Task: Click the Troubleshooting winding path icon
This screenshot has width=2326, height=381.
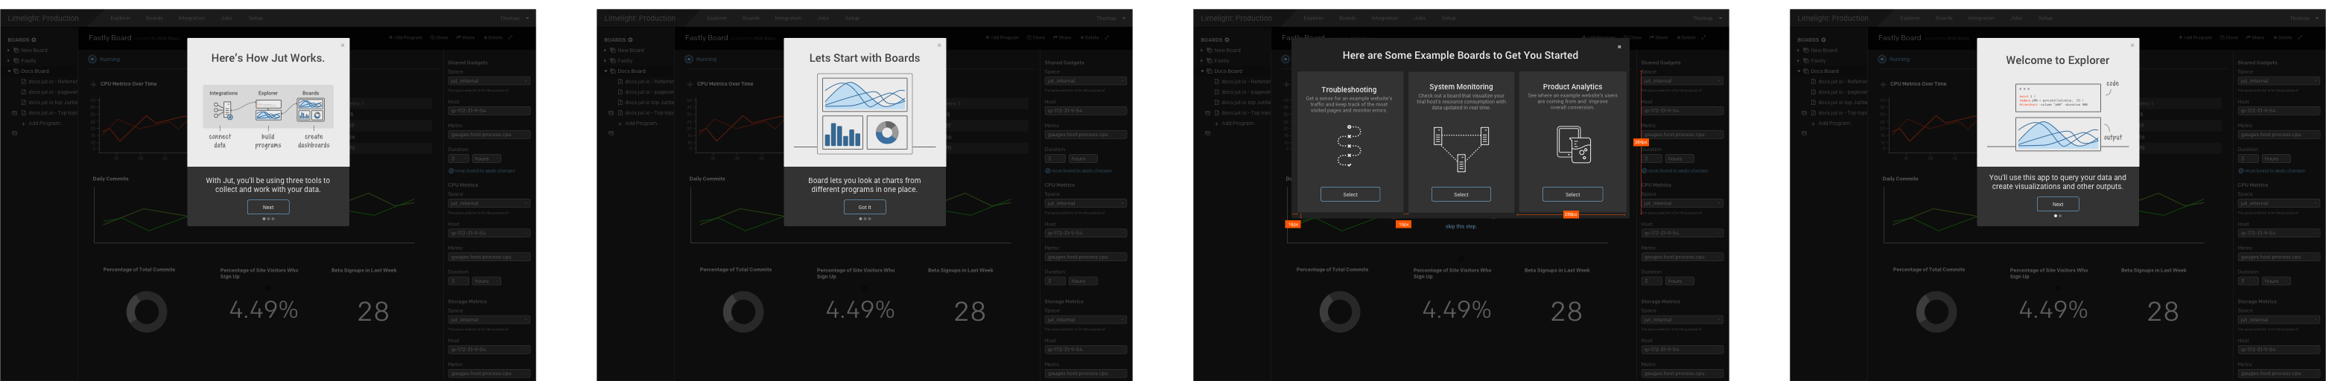Action: click(x=1349, y=145)
